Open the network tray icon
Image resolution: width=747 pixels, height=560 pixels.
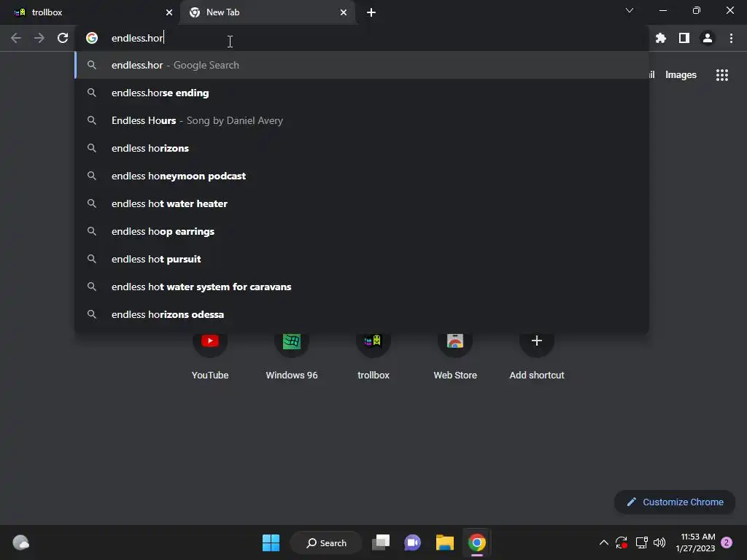point(642,542)
